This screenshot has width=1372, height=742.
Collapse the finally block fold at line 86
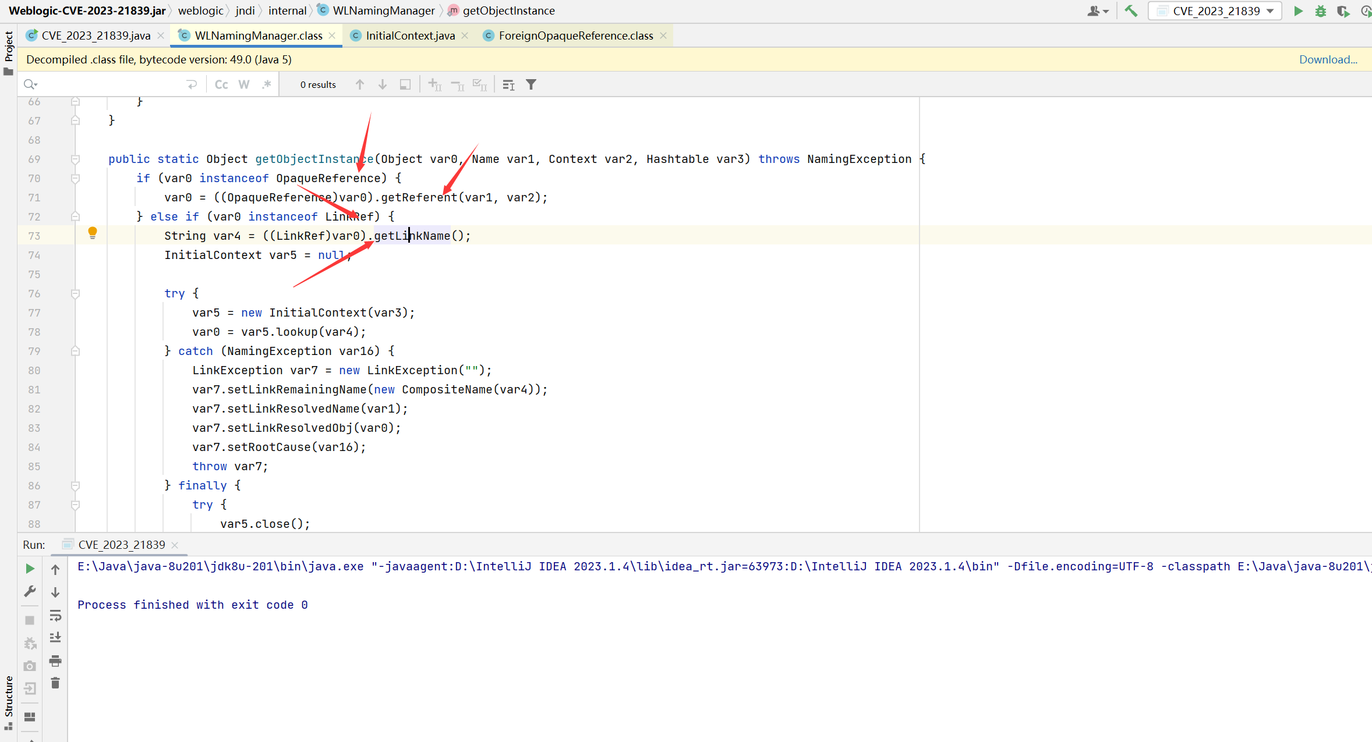(75, 486)
